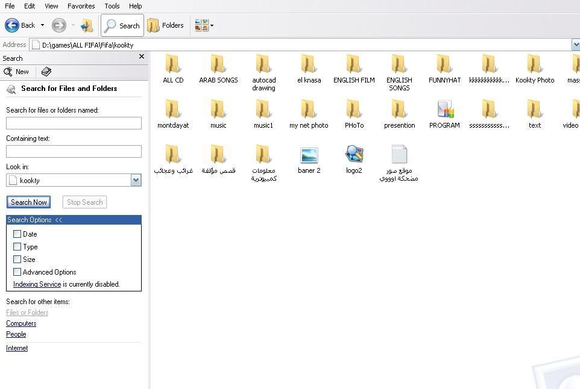580x389 pixels.
Task: Open the Tools menu
Action: (112, 6)
